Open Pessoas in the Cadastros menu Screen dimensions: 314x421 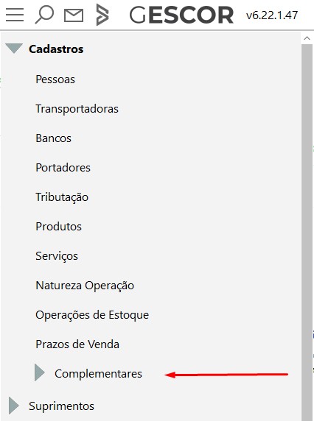click(x=55, y=79)
